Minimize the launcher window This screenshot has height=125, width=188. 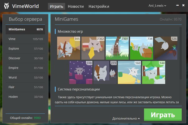point(177,5)
